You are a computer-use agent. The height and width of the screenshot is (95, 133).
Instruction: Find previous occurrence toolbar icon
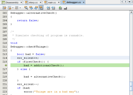[31, 8]
